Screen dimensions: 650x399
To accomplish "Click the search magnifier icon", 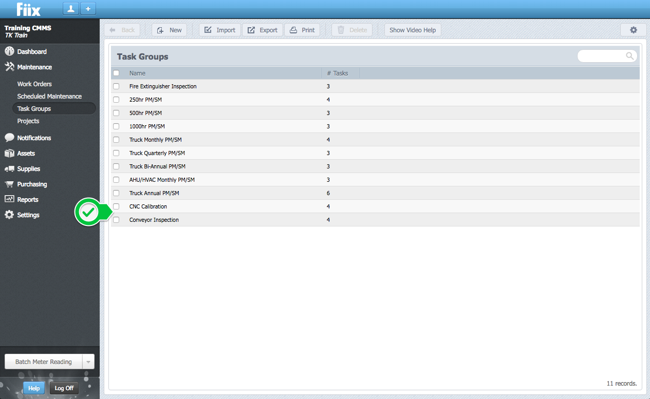I will click(x=629, y=56).
